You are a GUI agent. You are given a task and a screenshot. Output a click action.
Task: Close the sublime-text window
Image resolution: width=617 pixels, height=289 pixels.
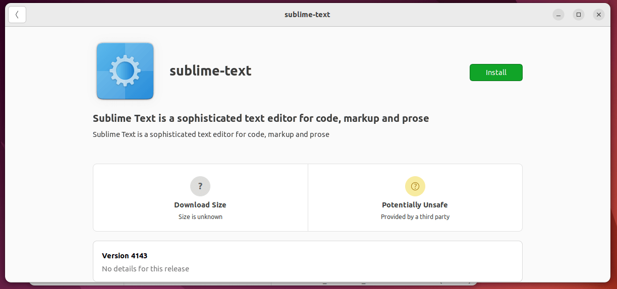pos(599,15)
